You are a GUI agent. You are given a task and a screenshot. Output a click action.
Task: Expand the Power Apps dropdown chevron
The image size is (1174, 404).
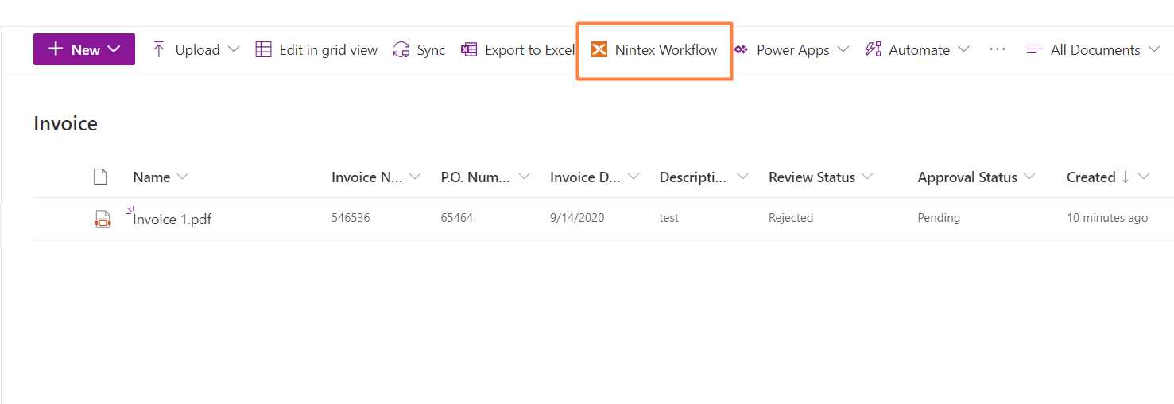tap(843, 49)
